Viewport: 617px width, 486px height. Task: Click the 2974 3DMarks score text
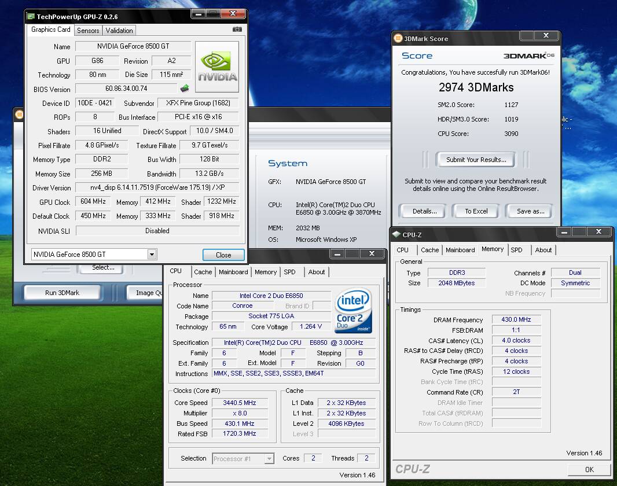pos(476,87)
